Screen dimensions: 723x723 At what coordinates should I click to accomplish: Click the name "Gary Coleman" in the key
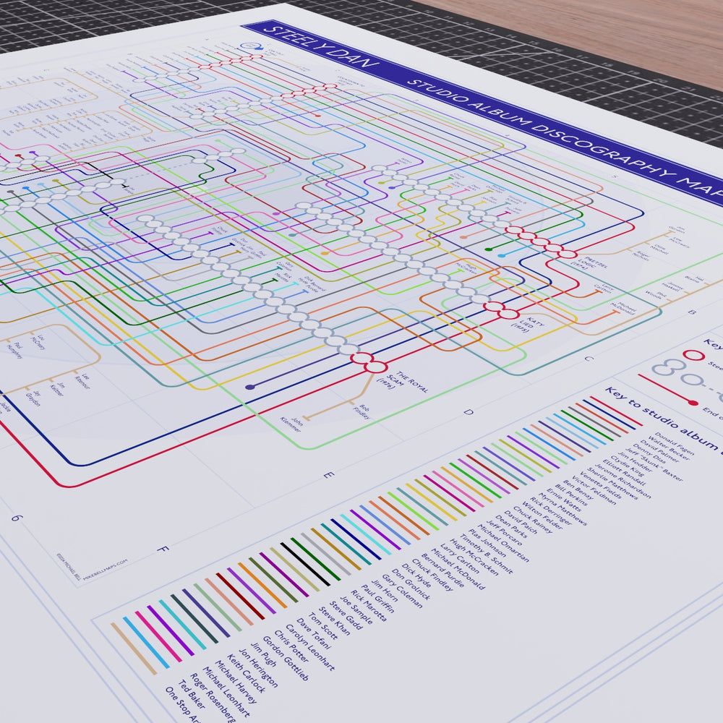401,591
